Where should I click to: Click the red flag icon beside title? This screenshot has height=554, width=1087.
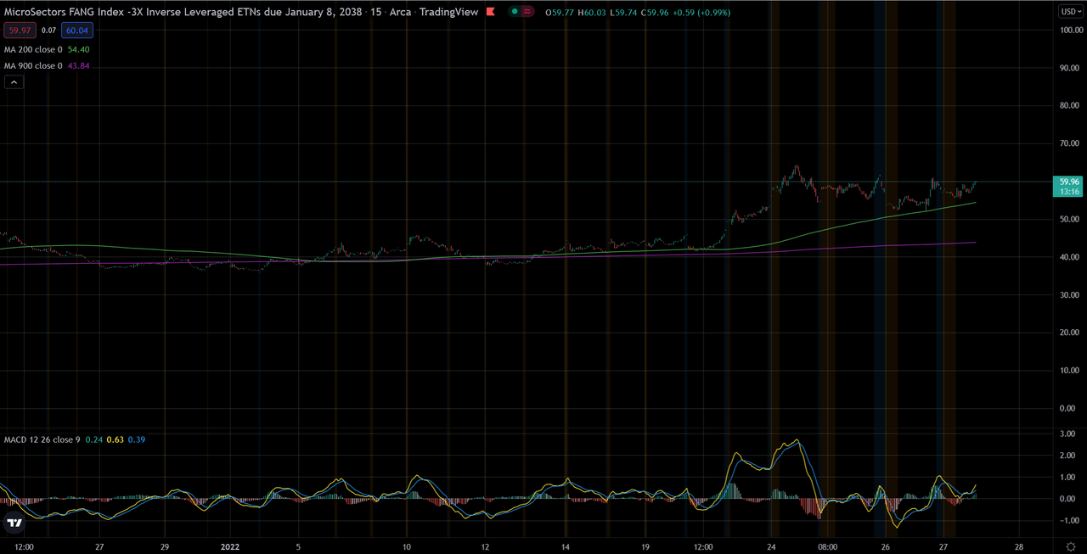492,13
